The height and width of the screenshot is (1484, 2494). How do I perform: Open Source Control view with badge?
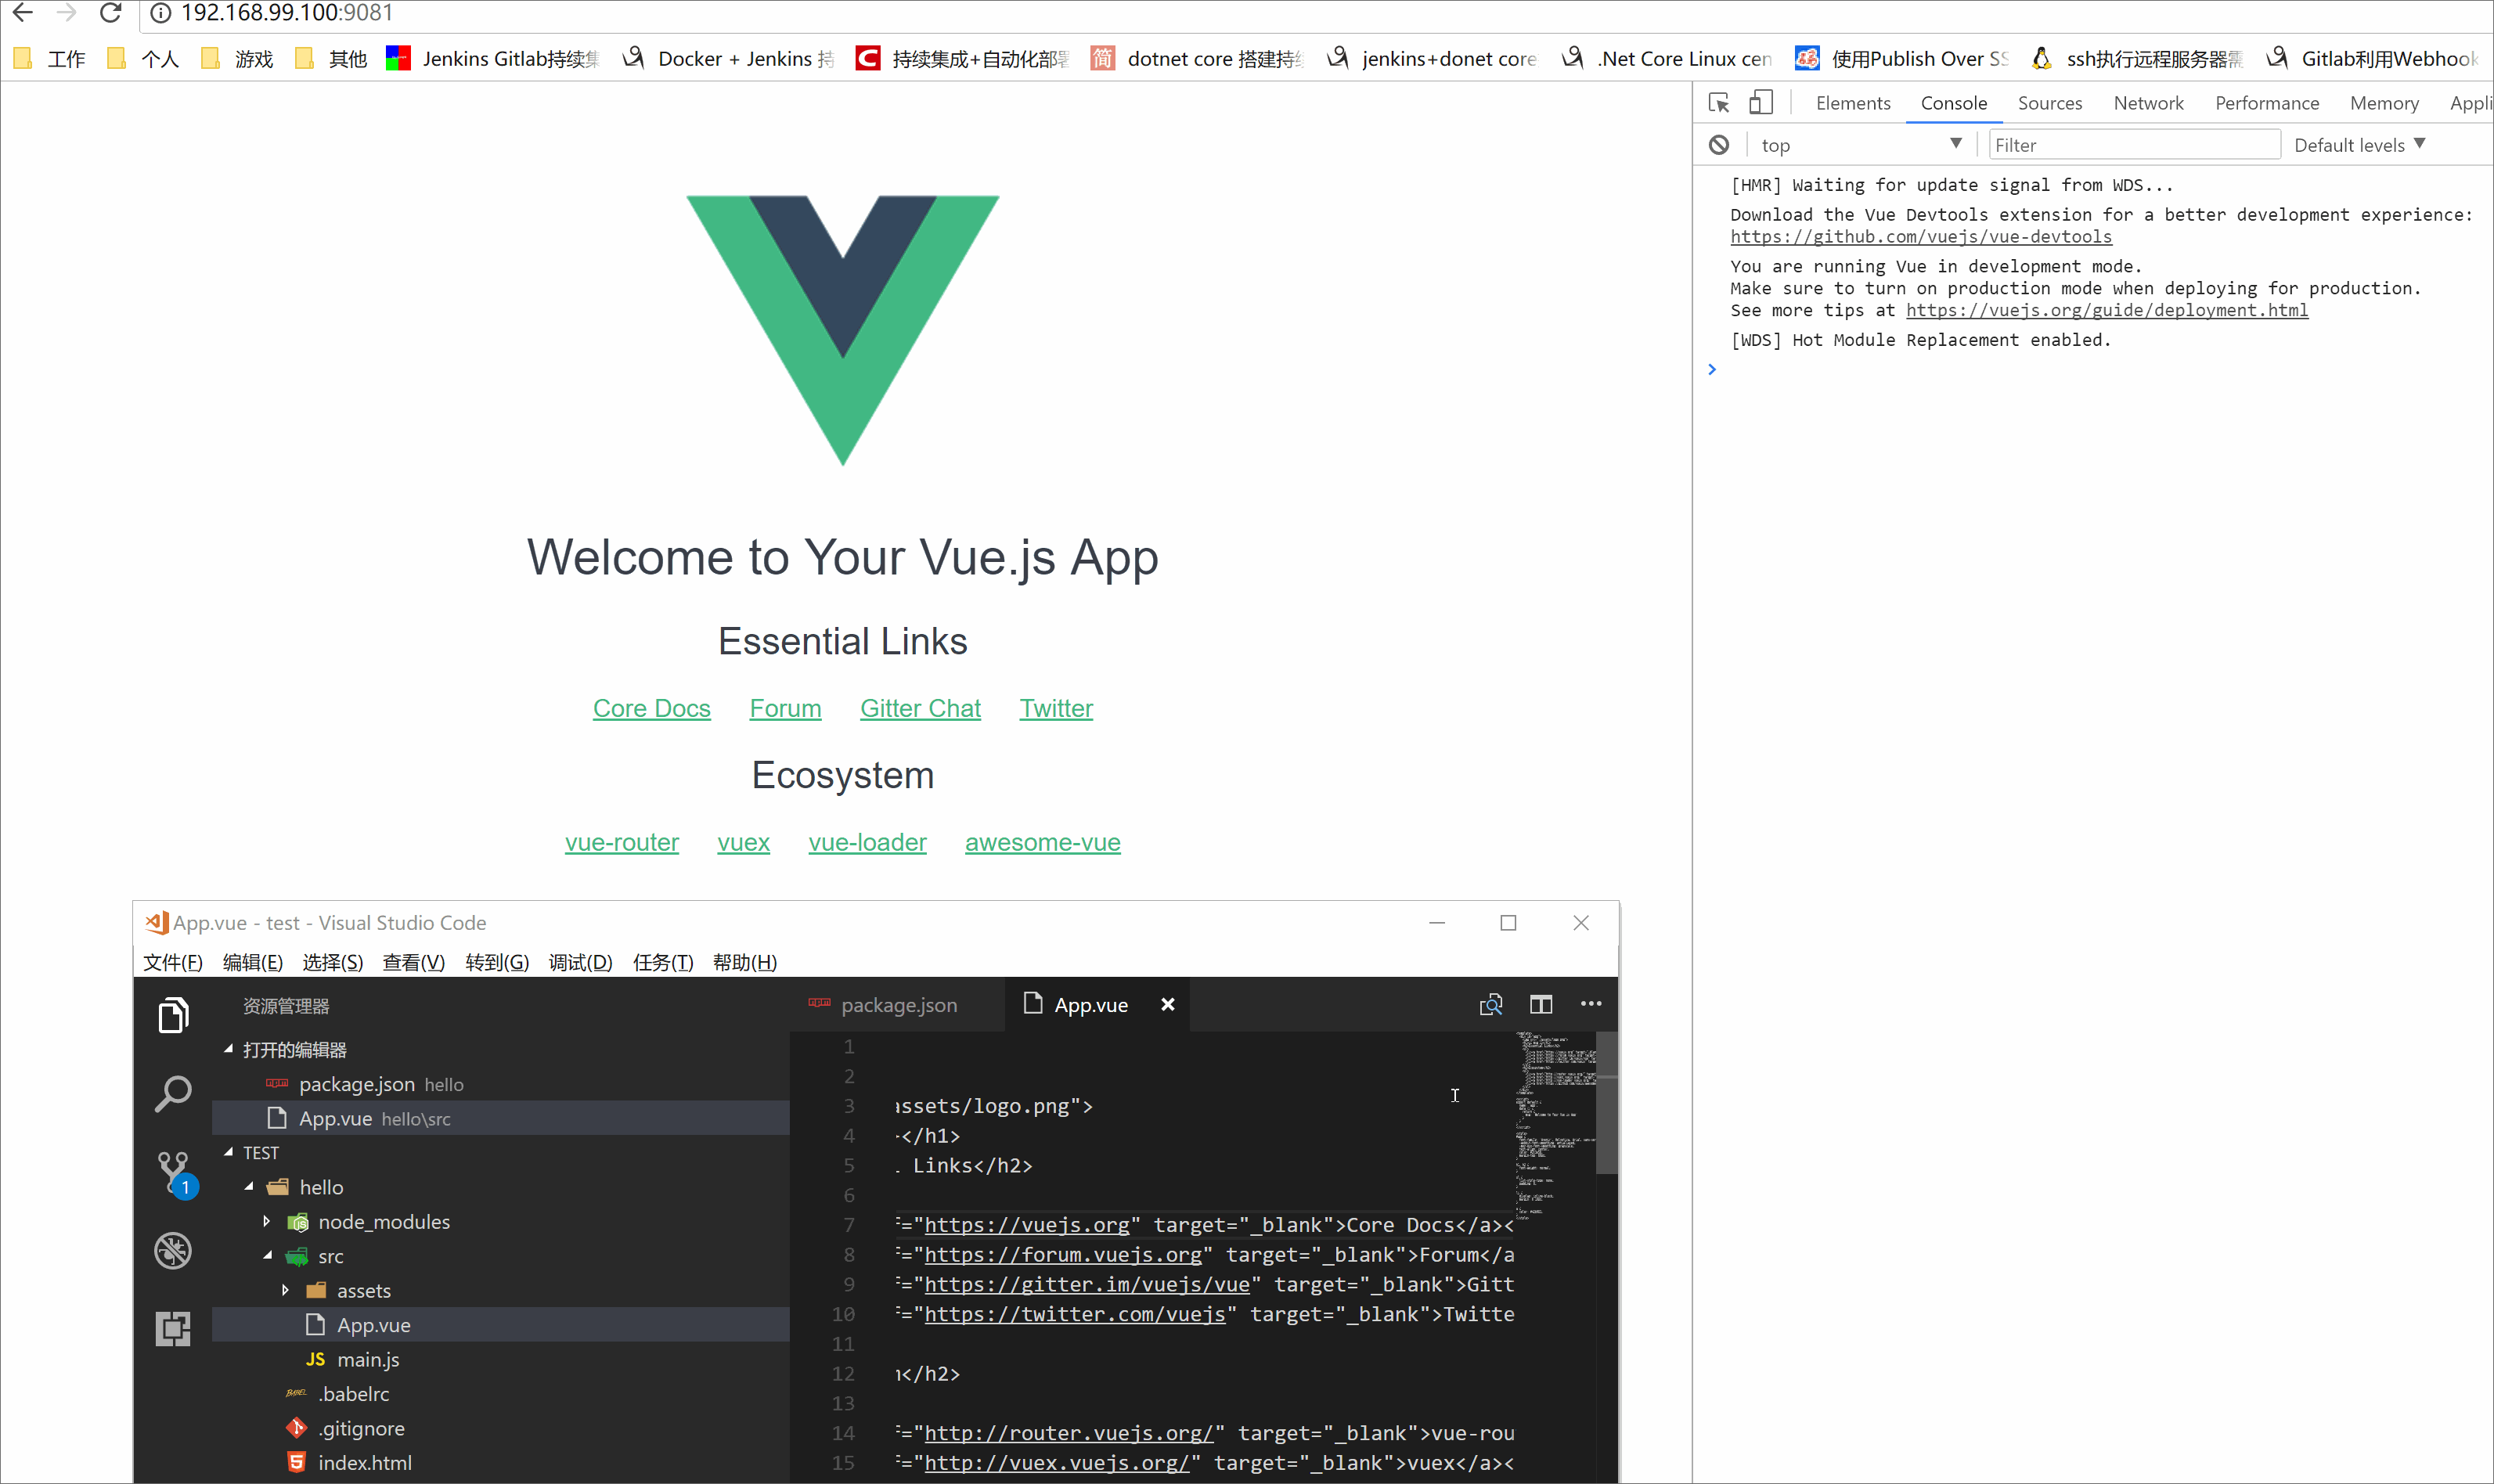point(174,1172)
